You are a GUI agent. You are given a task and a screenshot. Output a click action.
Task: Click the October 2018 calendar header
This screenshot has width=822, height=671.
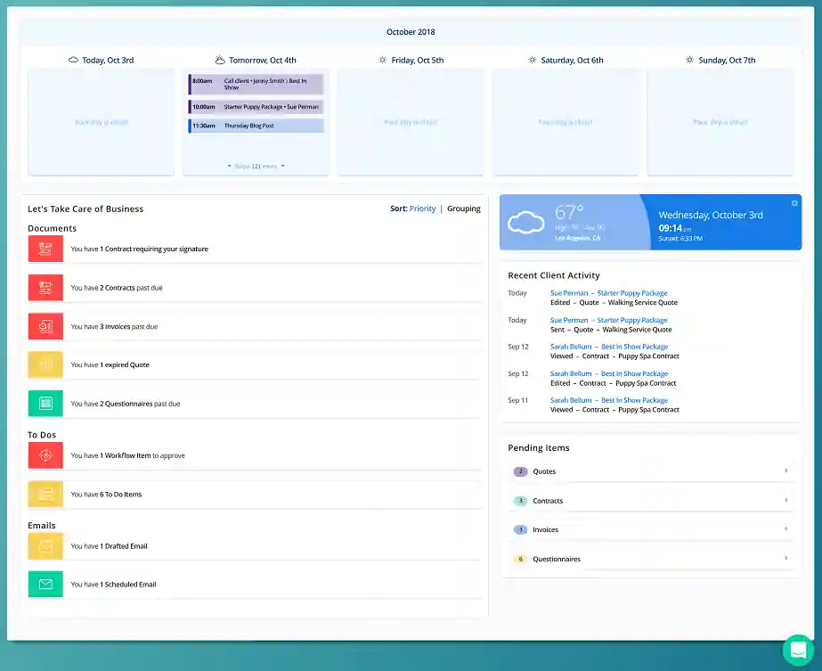tap(411, 32)
